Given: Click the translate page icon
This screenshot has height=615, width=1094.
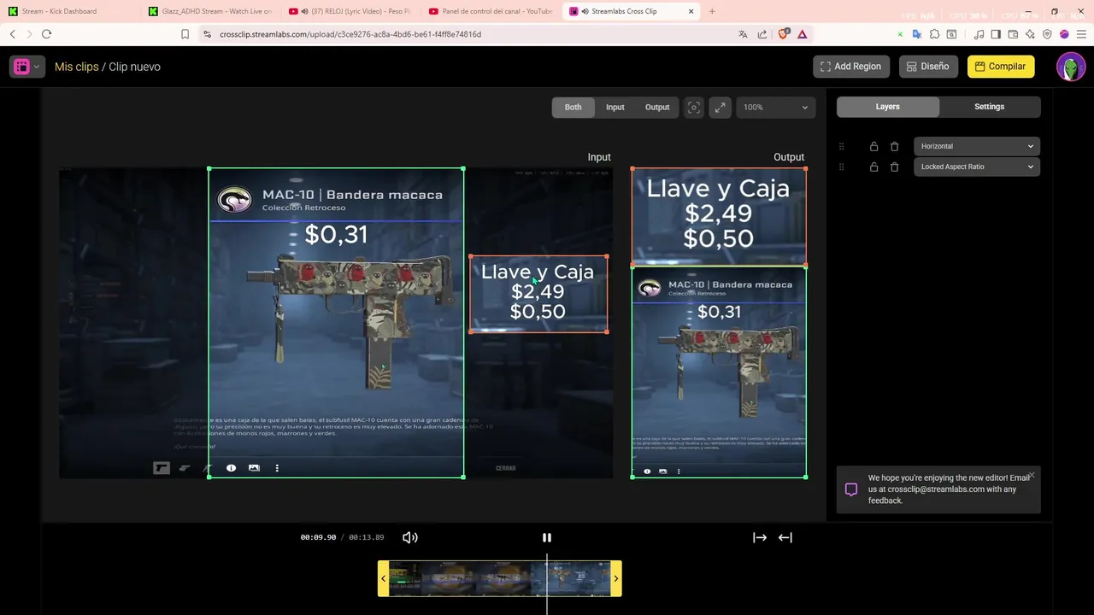Looking at the screenshot, I should (743, 34).
